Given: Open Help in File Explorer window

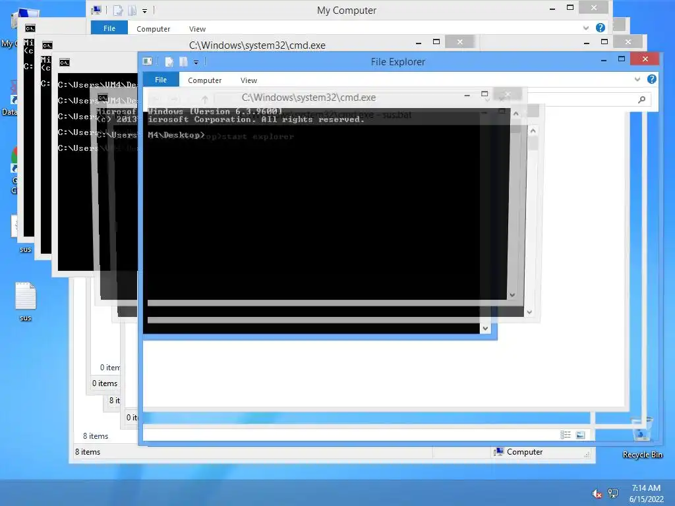Looking at the screenshot, I should tap(652, 79).
